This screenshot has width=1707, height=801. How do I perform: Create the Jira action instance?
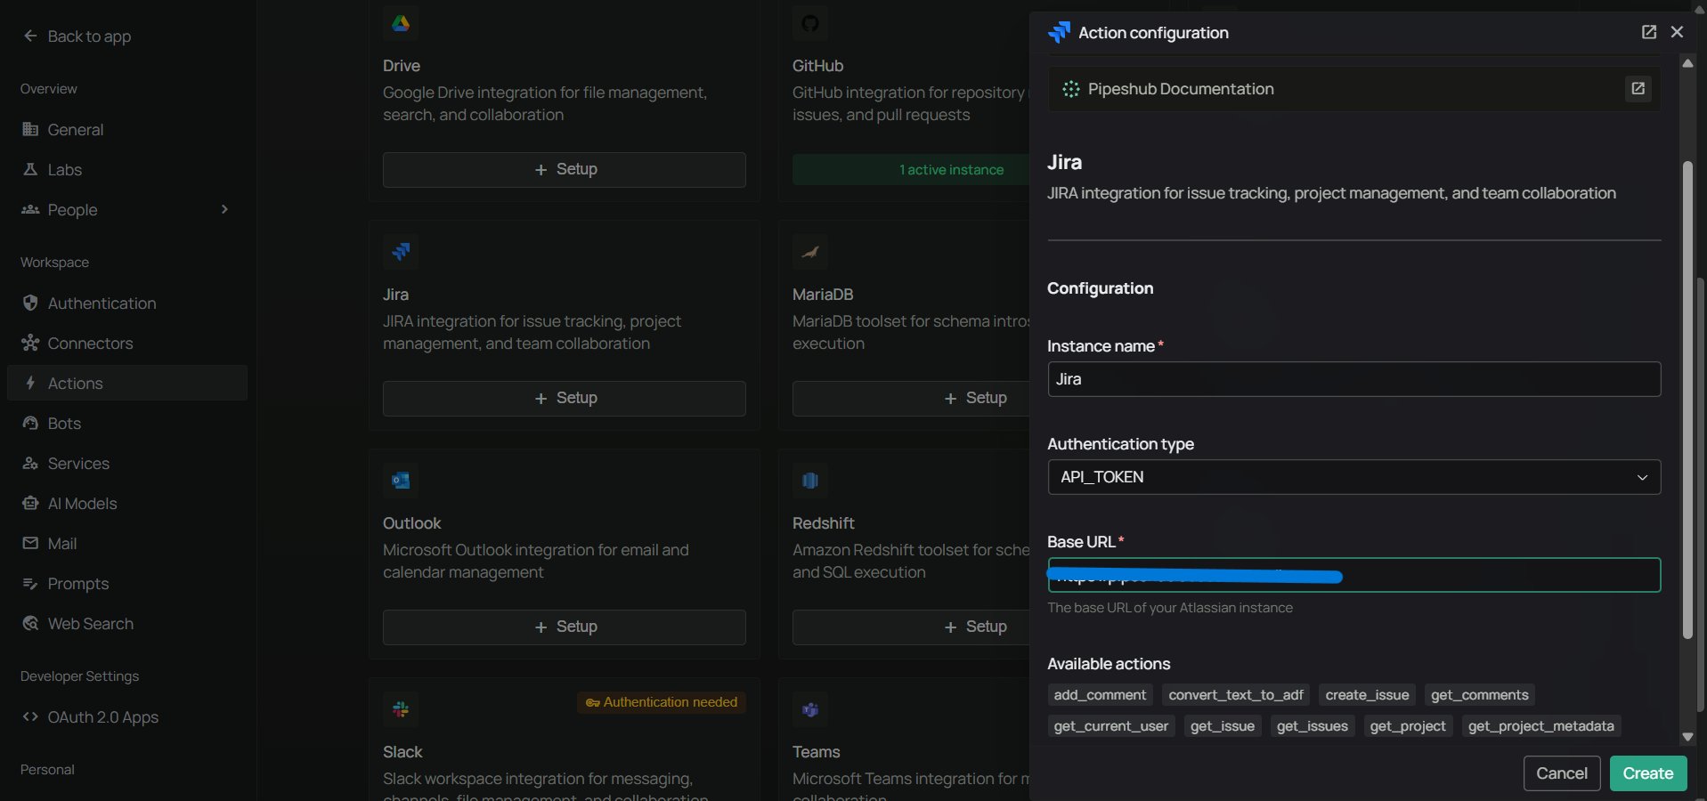pyautogui.click(x=1648, y=773)
